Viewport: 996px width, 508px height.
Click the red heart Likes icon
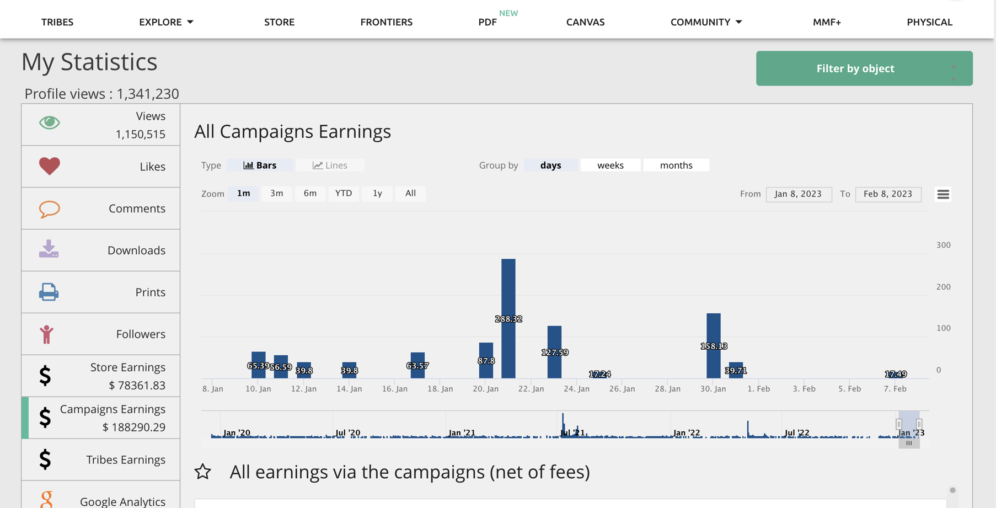[x=49, y=166]
